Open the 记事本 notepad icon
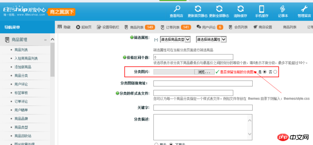 282,9
